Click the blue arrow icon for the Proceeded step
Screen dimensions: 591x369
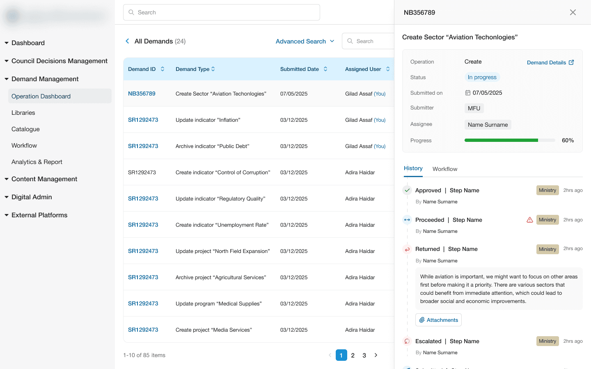tap(407, 220)
